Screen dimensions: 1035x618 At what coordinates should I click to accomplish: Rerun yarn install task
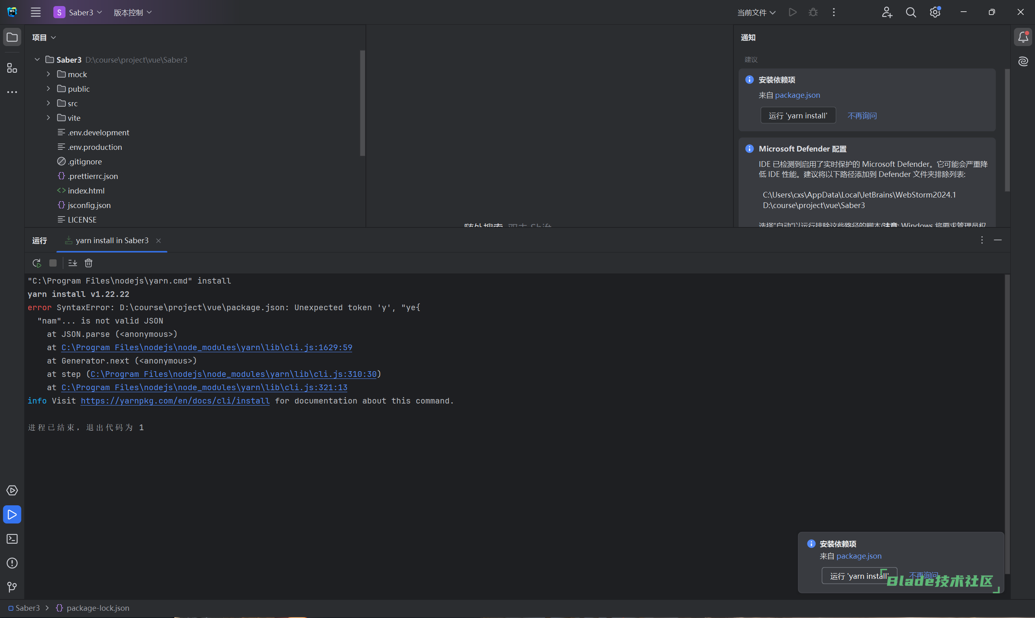point(37,263)
